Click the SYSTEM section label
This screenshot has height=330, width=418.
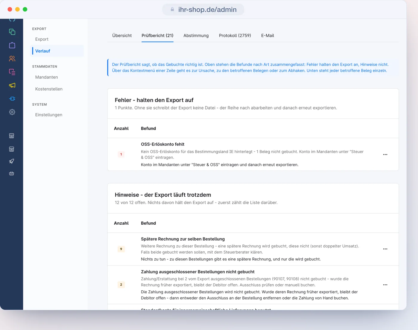coord(39,104)
